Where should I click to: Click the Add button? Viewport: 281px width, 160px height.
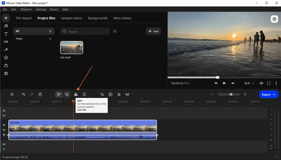(153, 31)
